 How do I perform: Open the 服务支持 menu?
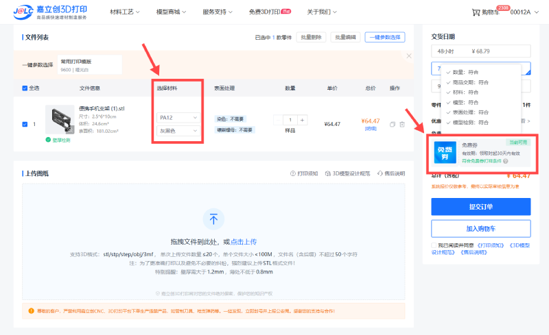(x=220, y=12)
